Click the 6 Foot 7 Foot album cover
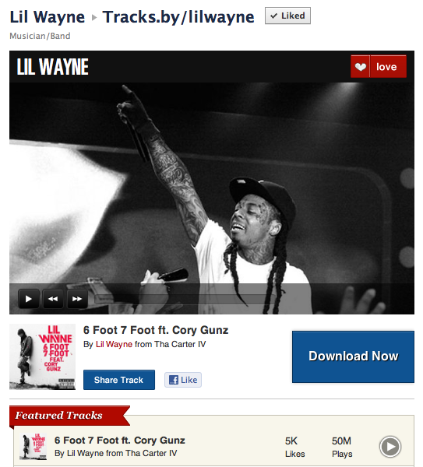This screenshot has height=467, width=423. tap(42, 356)
